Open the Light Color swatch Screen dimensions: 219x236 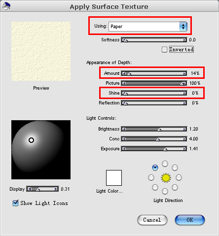[x=114, y=178]
